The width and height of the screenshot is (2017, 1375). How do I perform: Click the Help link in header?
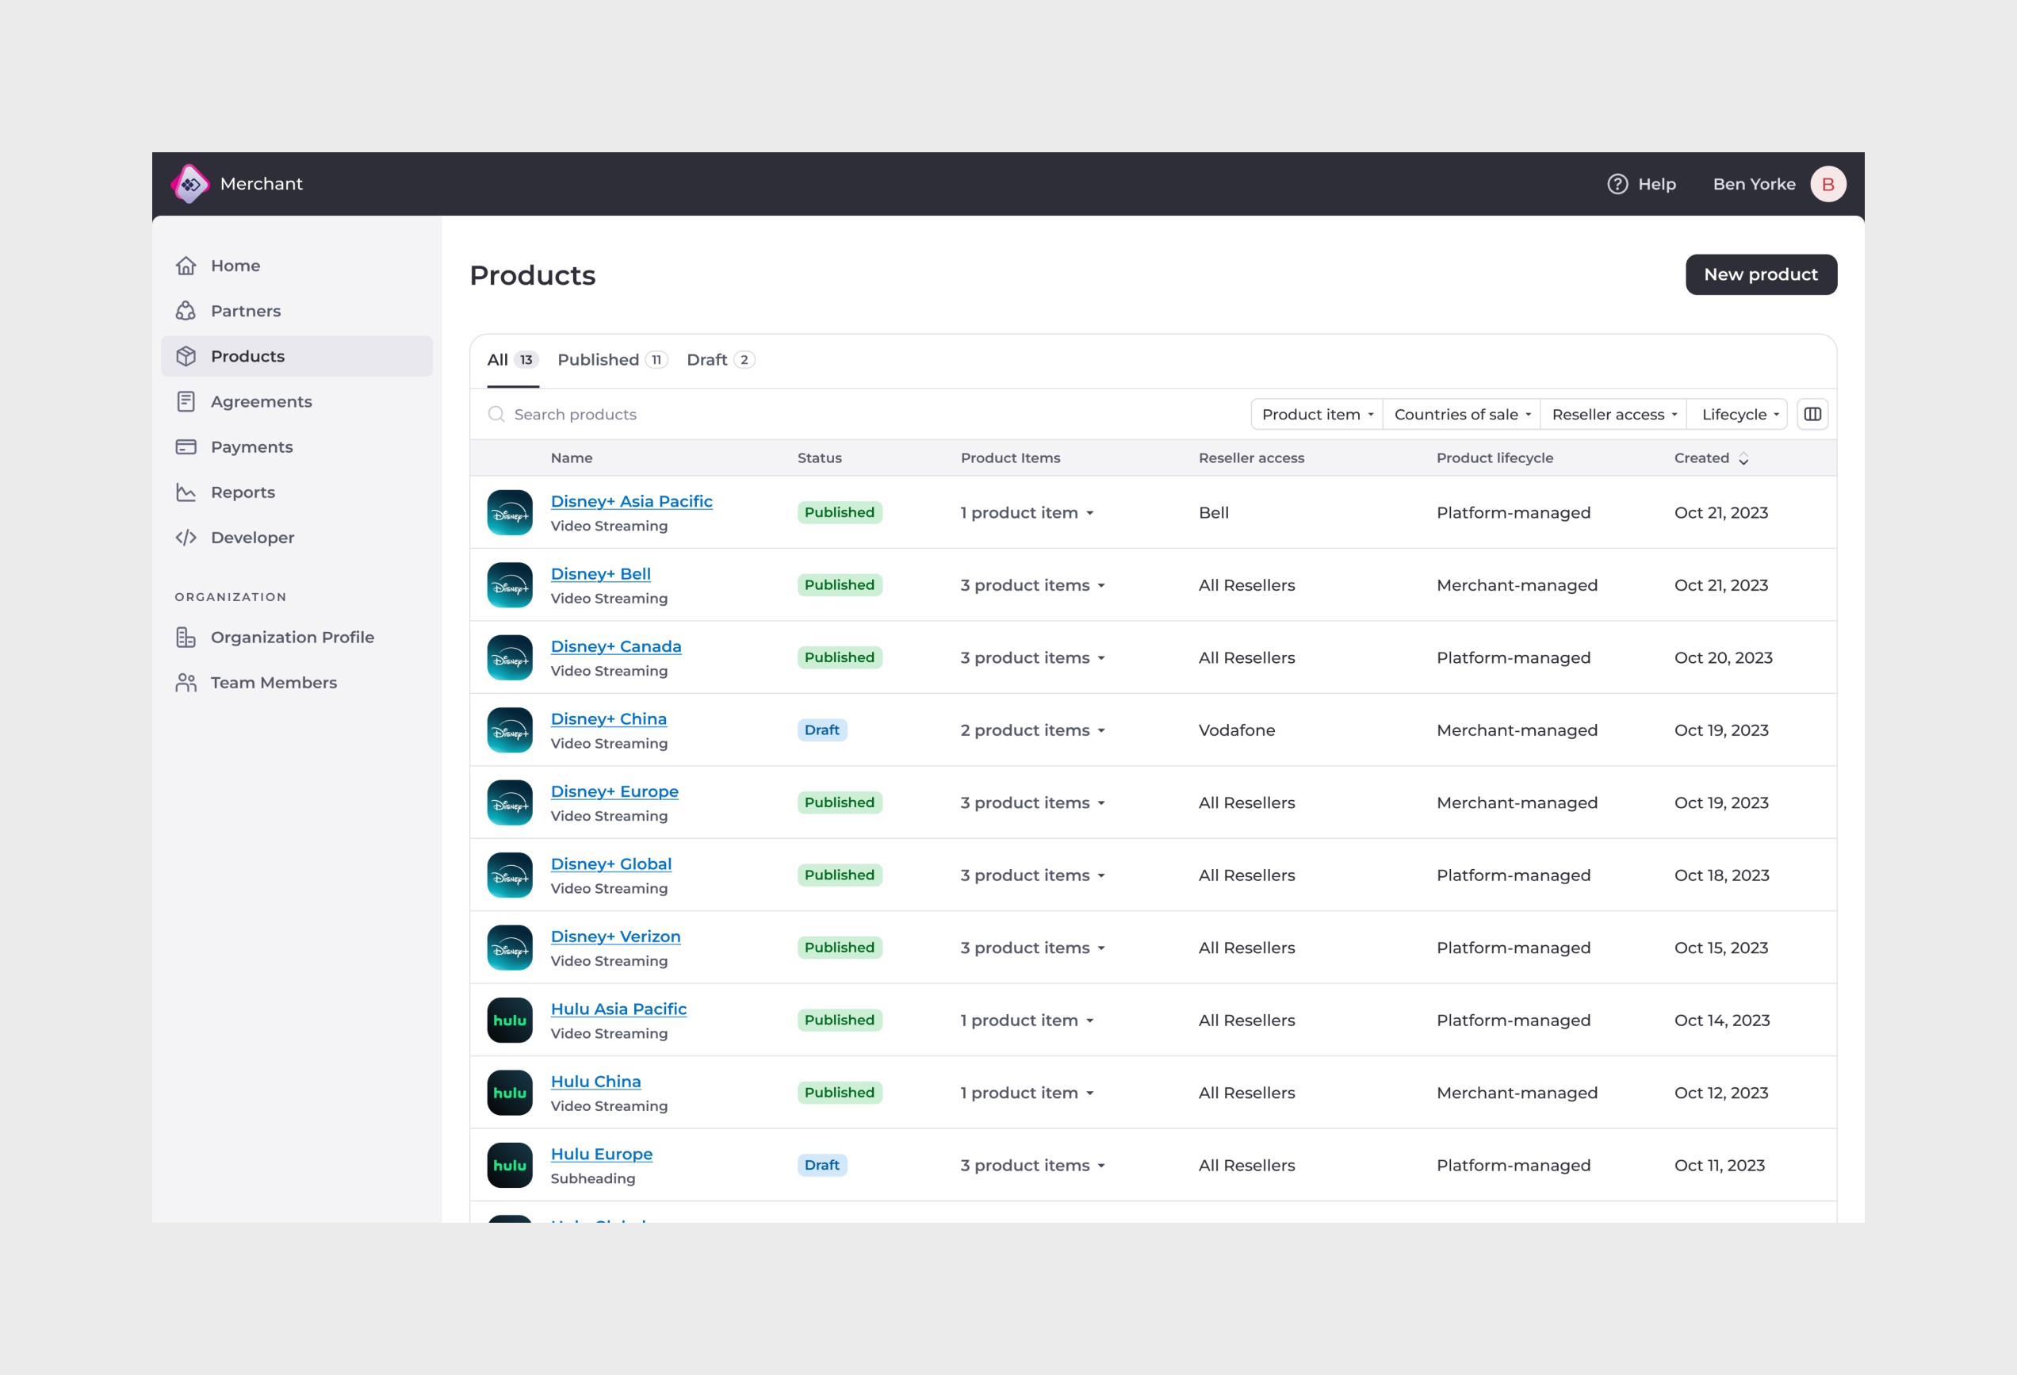(x=1641, y=184)
